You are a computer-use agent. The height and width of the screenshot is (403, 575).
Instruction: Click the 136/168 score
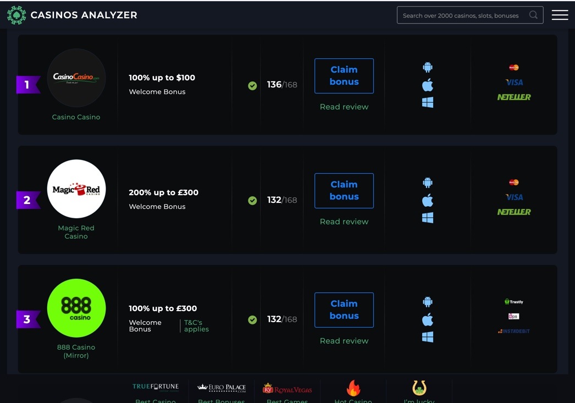282,85
